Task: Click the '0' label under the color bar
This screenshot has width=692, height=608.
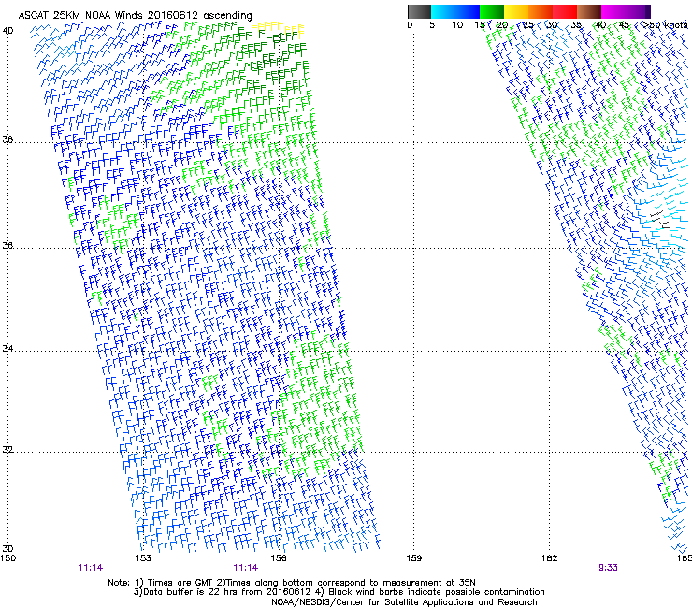Action: pos(410,25)
